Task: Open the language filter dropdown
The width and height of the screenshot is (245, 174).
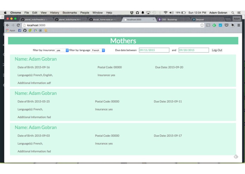Action: (x=98, y=50)
